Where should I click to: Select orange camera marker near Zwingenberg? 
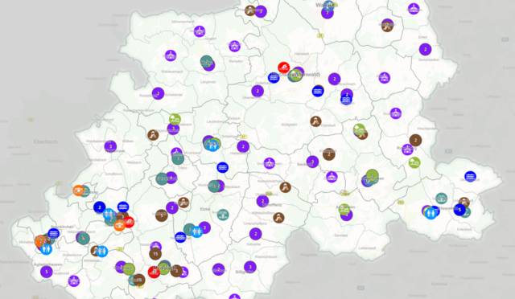point(79,190)
